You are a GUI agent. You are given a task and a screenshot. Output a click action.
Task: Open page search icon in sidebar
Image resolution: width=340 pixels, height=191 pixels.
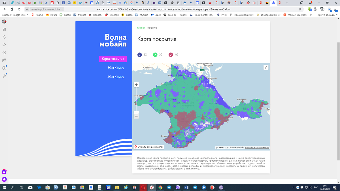(x=4, y=76)
